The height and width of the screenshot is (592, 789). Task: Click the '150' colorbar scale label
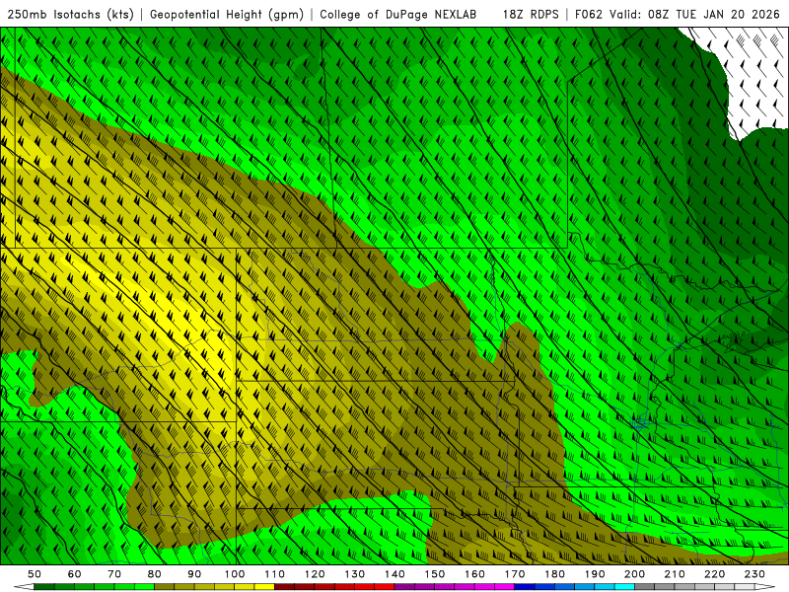click(435, 574)
